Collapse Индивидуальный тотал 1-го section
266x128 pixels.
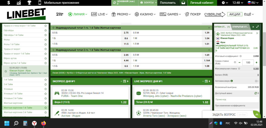pyautogui.click(x=209, y=28)
